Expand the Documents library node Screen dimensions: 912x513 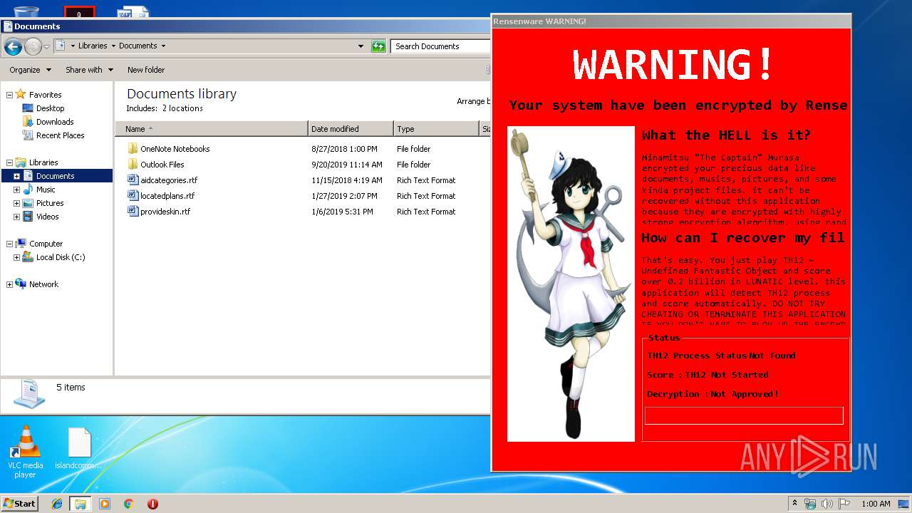pyautogui.click(x=16, y=176)
